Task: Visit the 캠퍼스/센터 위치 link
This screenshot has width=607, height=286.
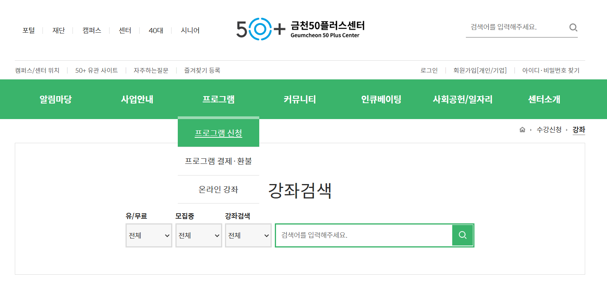Action: coord(37,70)
